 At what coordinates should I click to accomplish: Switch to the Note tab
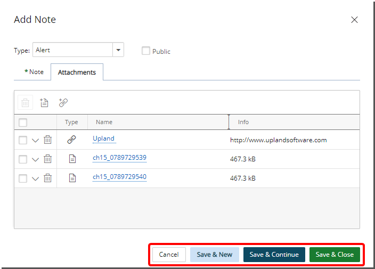point(34,72)
